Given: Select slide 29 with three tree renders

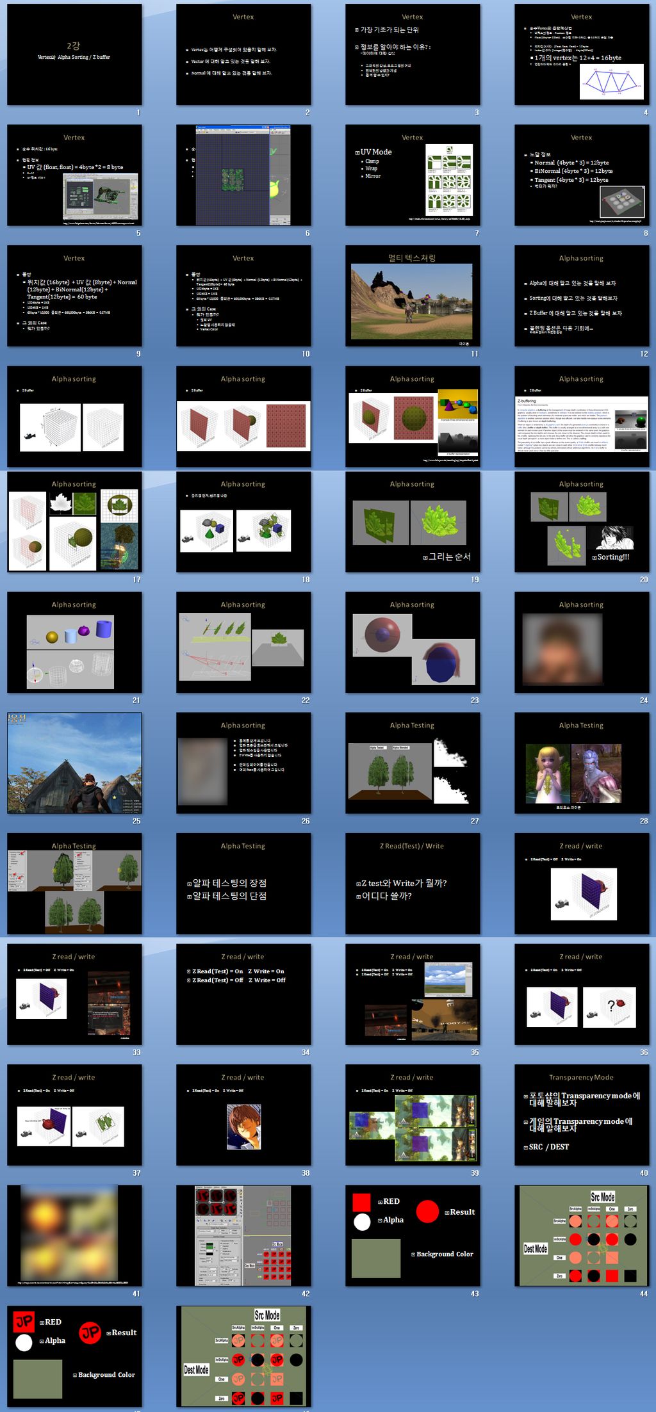Looking at the screenshot, I should [74, 884].
